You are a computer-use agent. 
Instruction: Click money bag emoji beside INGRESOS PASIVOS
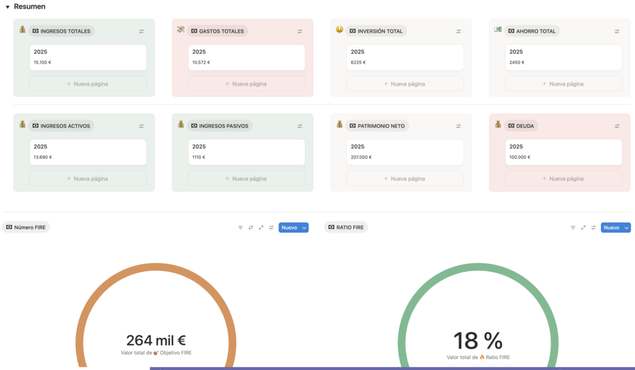click(181, 124)
